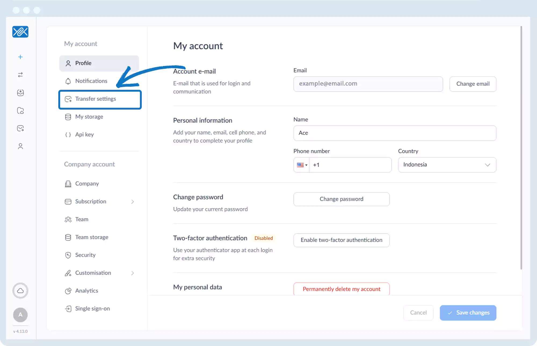Go to Notifications settings
Image resolution: width=537 pixels, height=346 pixels.
91,81
